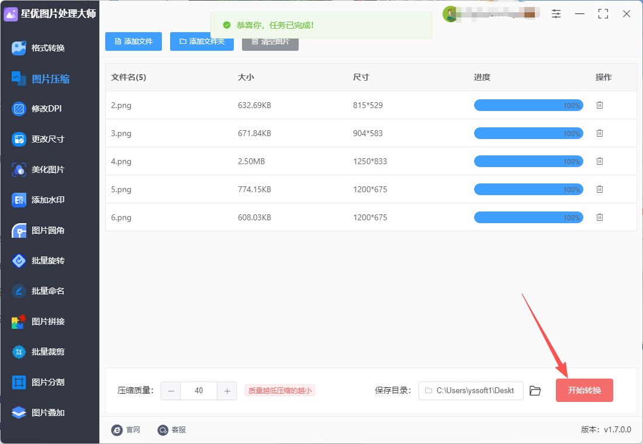
Task: Click the 质量越低压缩的越小 hint label
Action: tap(279, 391)
